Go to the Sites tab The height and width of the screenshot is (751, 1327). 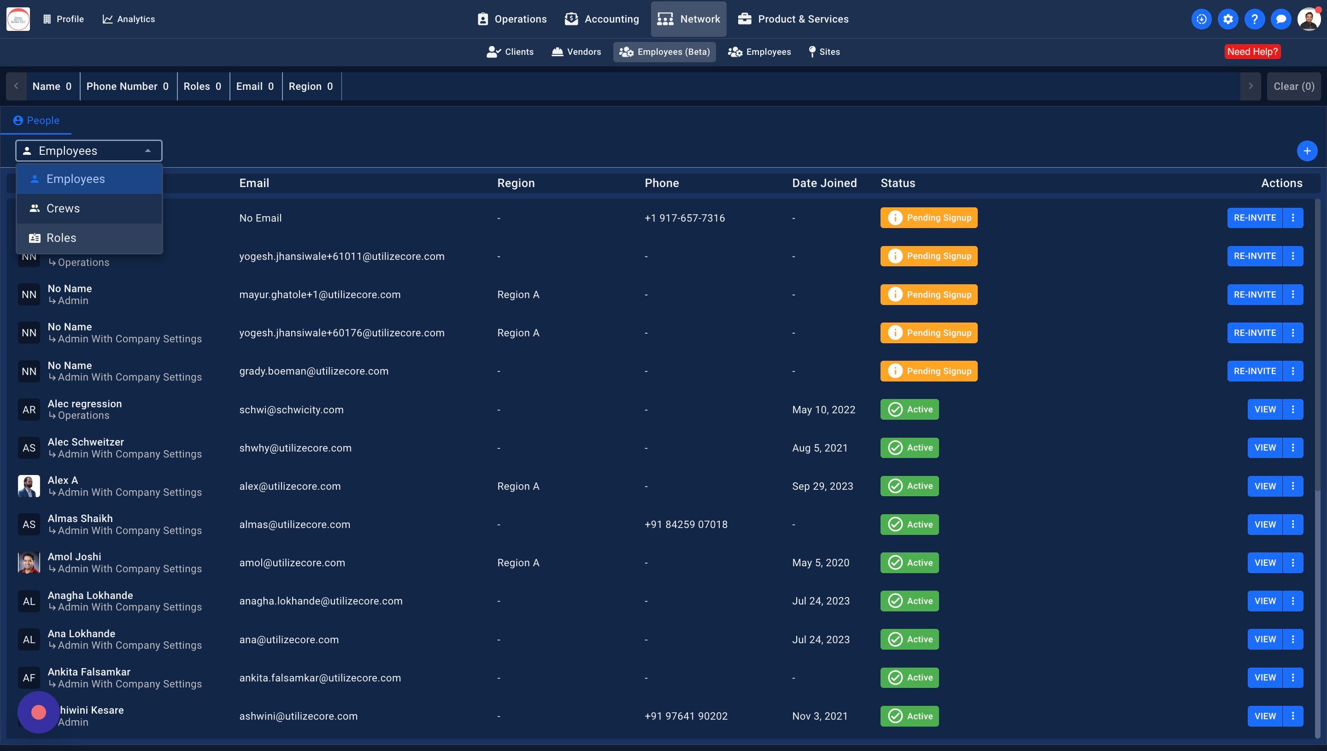tap(824, 52)
